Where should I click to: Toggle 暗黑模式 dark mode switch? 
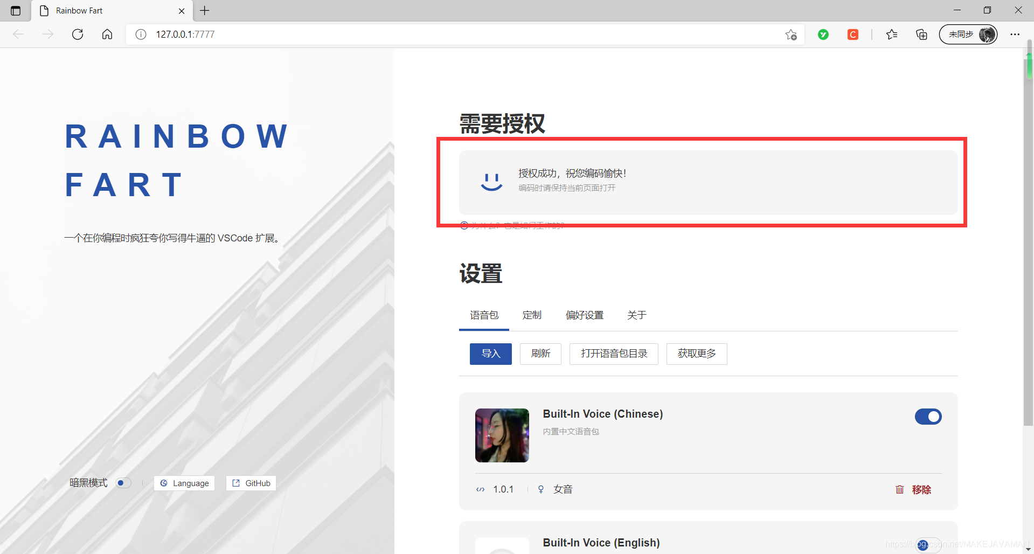pyautogui.click(x=123, y=483)
